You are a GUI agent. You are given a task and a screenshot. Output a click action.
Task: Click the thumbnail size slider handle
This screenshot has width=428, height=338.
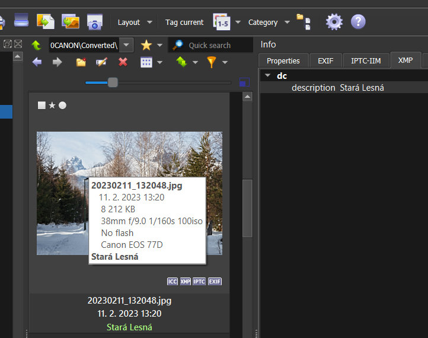point(113,82)
